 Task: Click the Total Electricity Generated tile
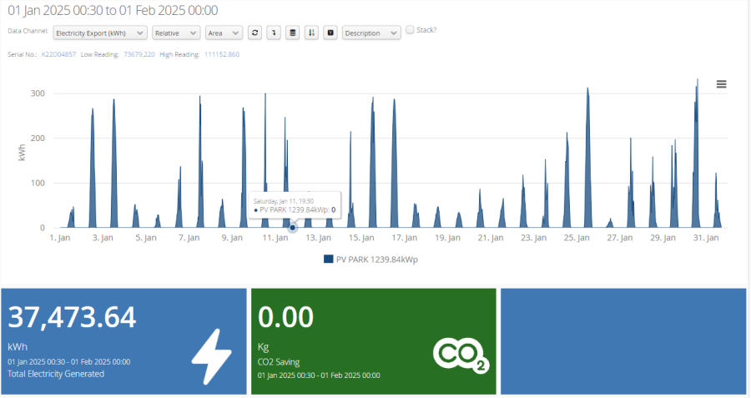[123, 341]
